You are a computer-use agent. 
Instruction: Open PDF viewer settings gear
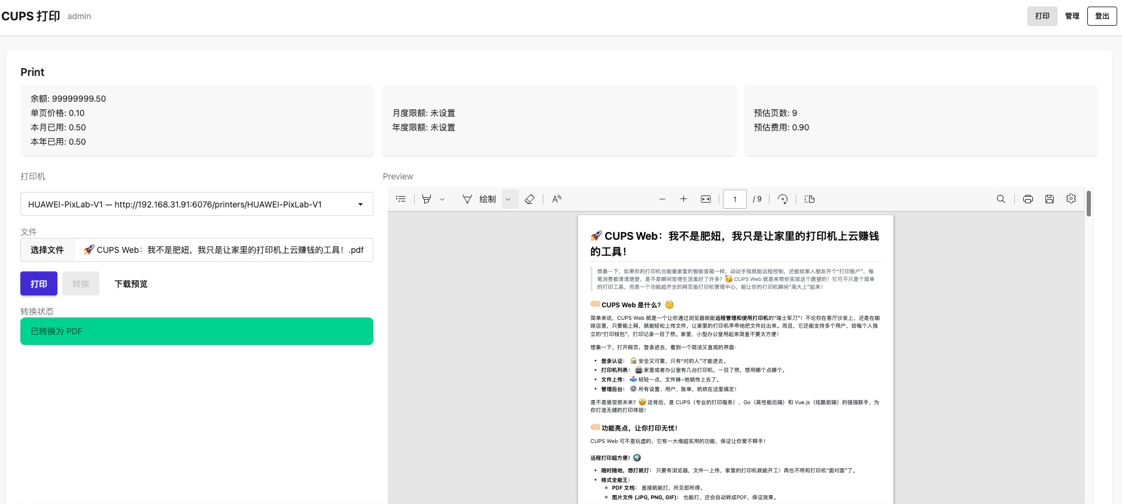point(1071,199)
